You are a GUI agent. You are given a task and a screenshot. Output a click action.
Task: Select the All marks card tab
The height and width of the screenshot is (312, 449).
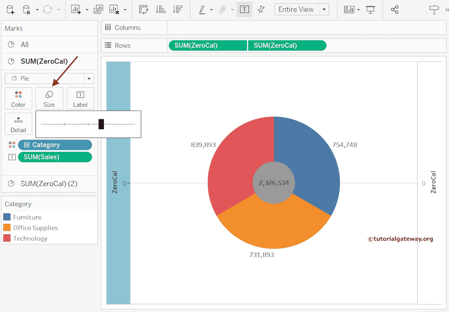tap(25, 45)
